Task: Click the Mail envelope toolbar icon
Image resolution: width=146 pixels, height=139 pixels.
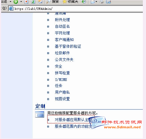Action: tap(93, 2)
